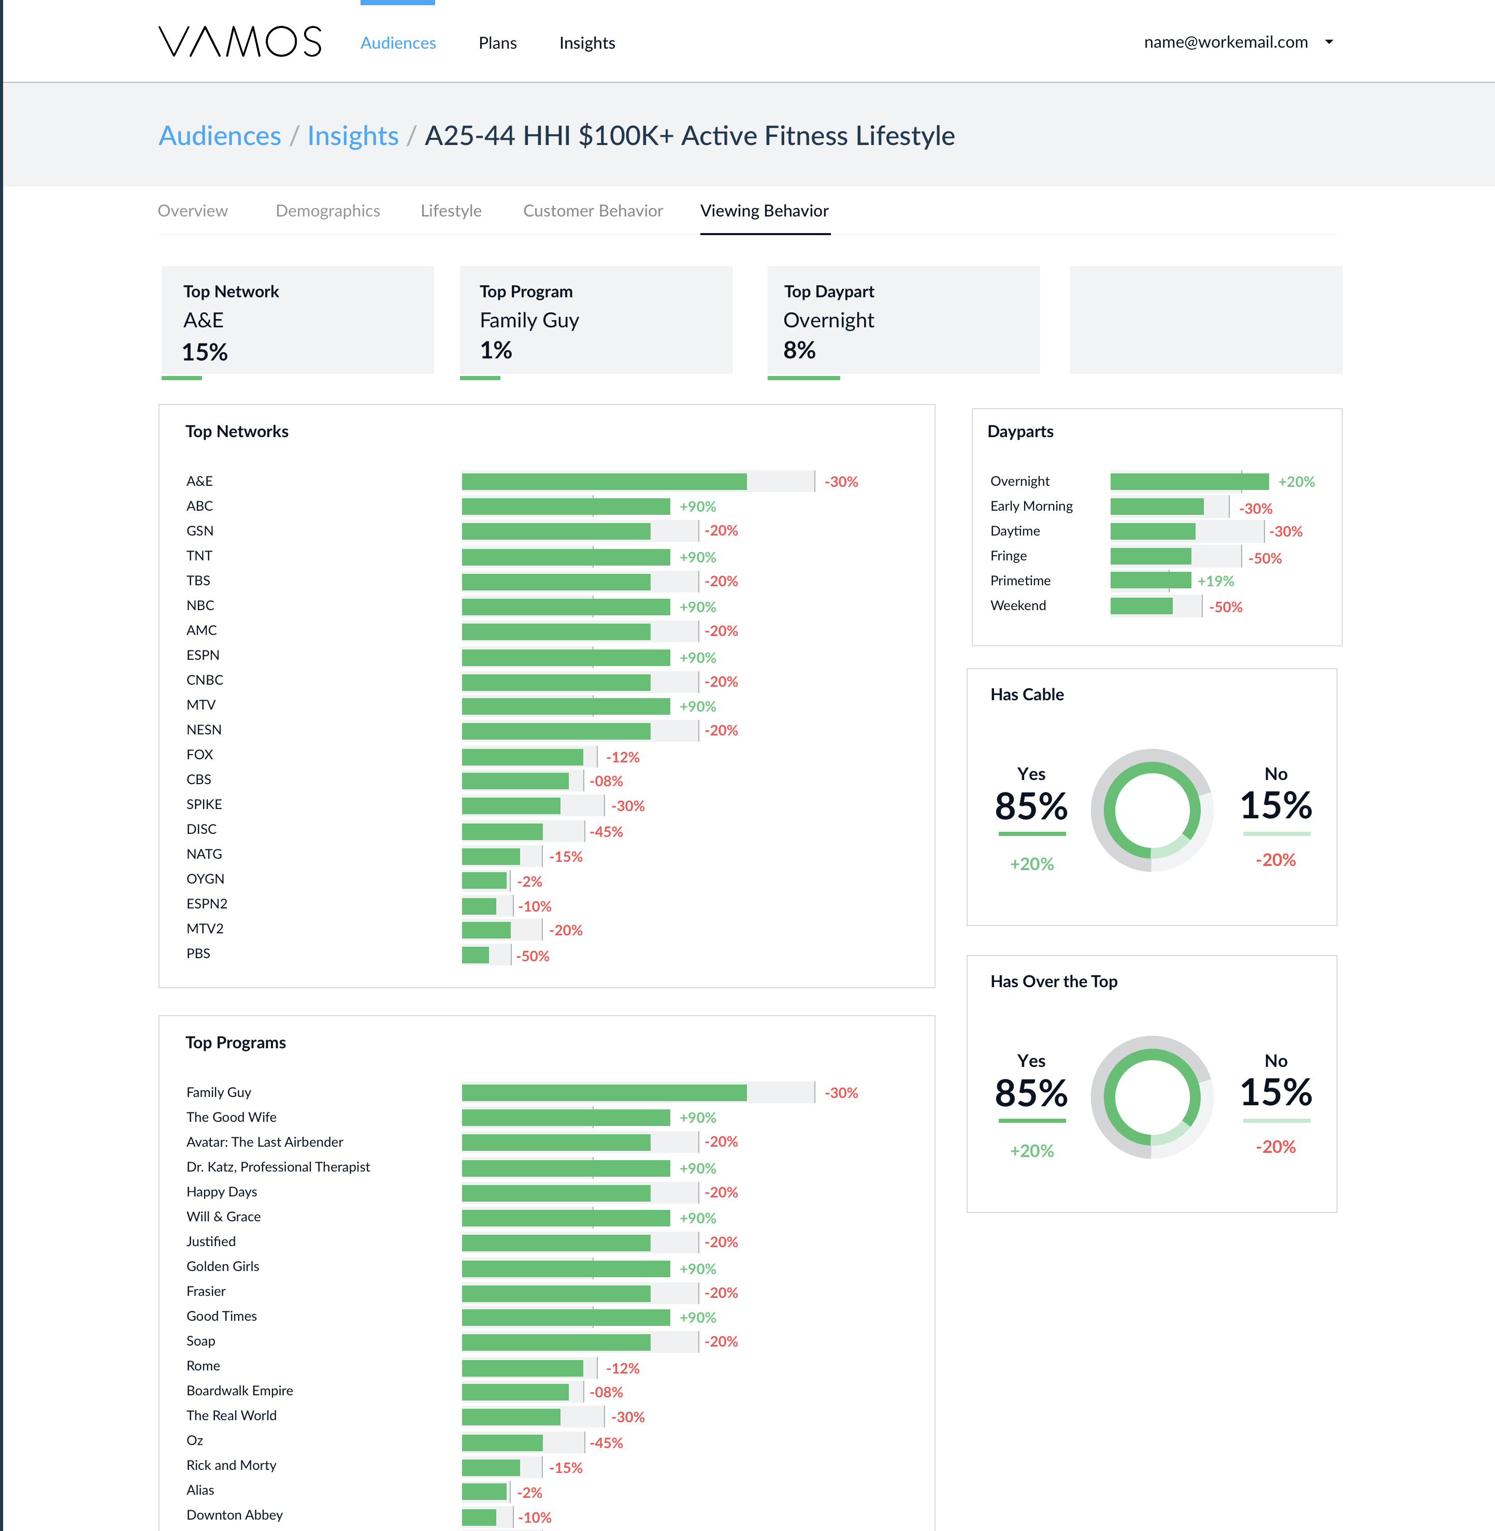This screenshot has height=1531, width=1495.
Task: Click the Overnight daypart bar
Action: coord(1189,481)
